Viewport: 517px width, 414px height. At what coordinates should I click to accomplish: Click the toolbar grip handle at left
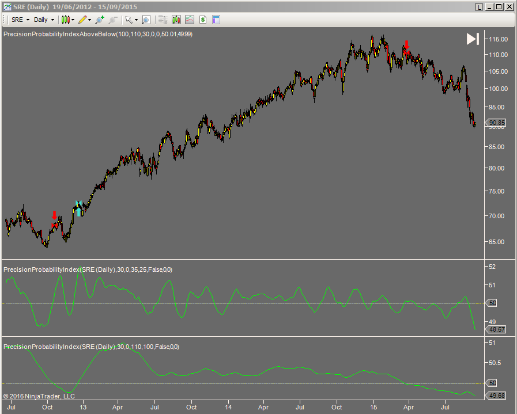click(4, 20)
